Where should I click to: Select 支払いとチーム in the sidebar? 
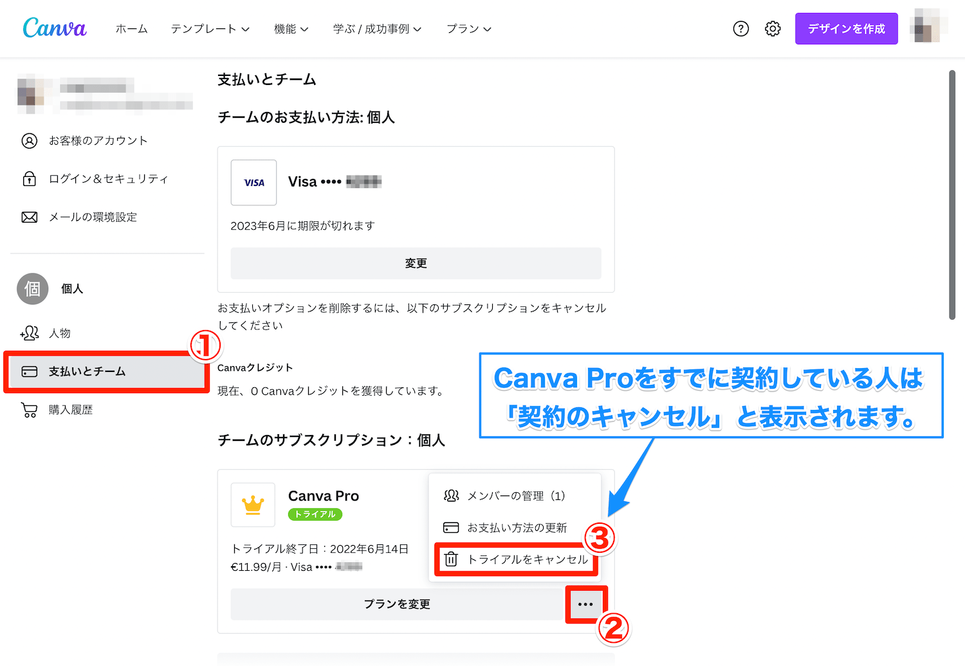(x=106, y=372)
